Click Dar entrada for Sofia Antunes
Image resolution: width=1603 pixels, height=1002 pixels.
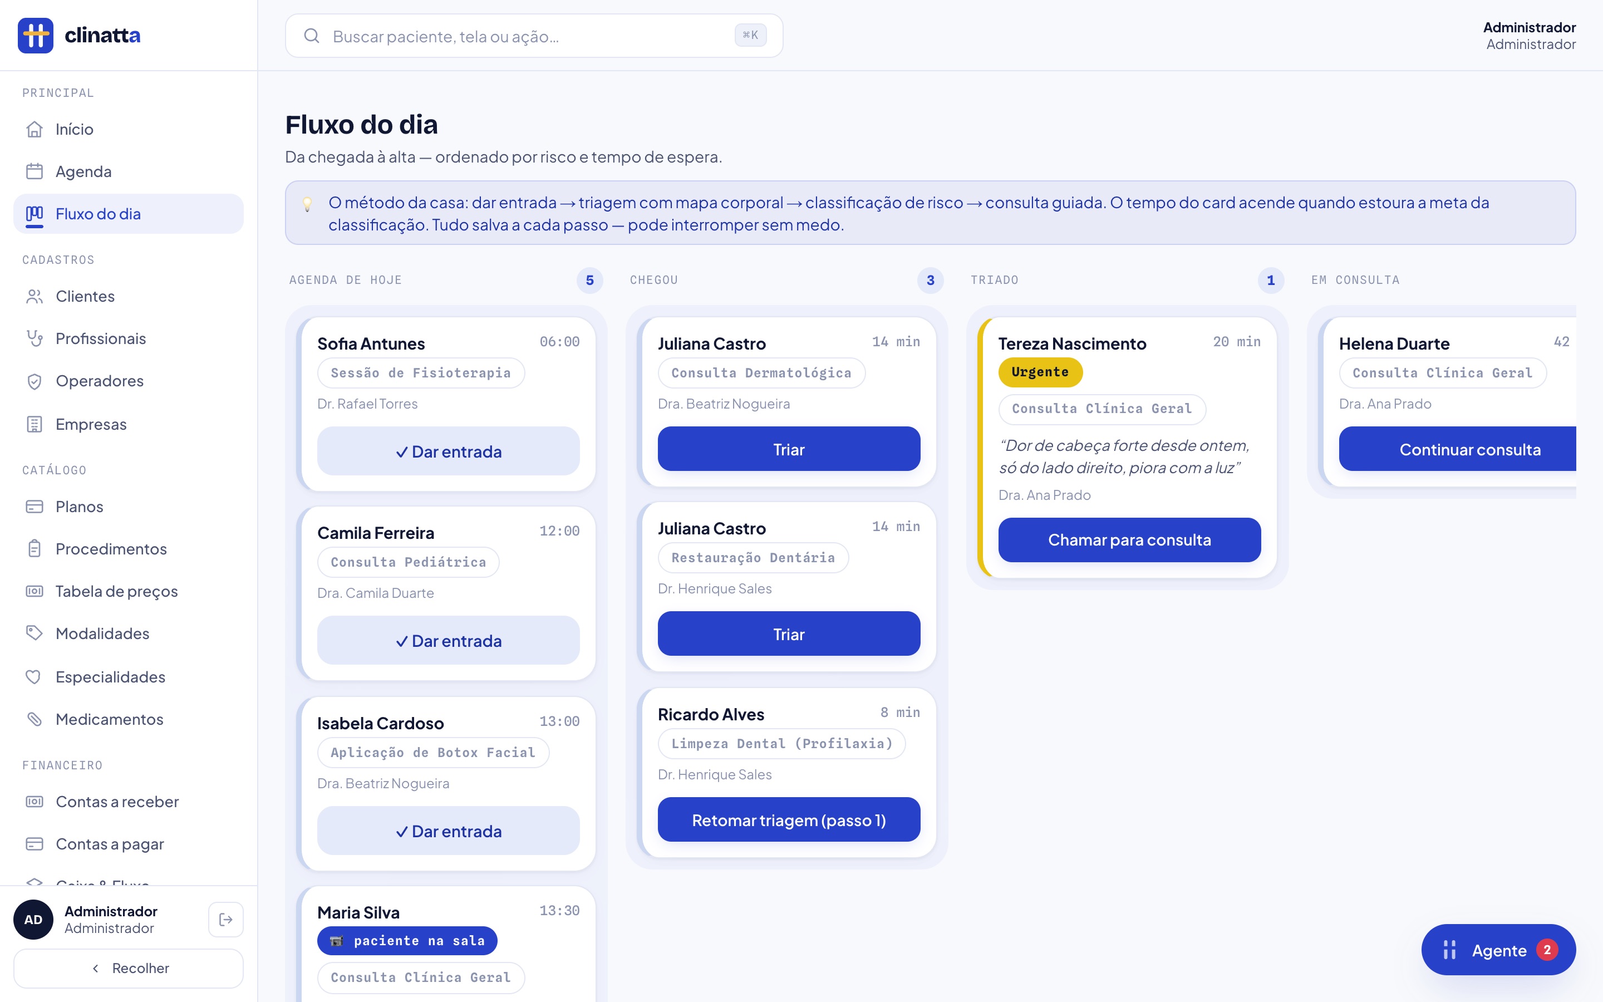449,451
